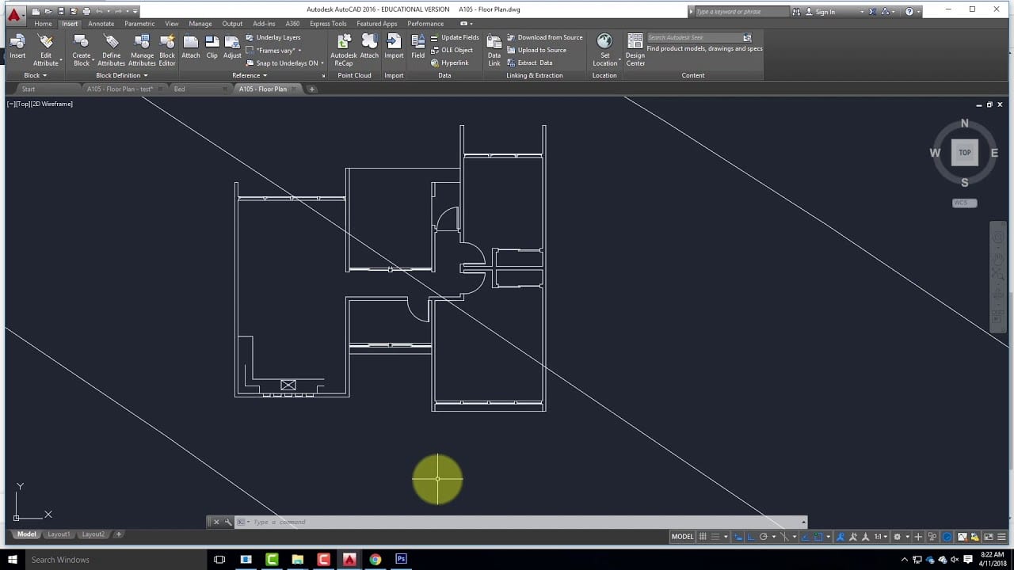Click the Define Attributes icon
The height and width of the screenshot is (570, 1014).
click(x=112, y=43)
